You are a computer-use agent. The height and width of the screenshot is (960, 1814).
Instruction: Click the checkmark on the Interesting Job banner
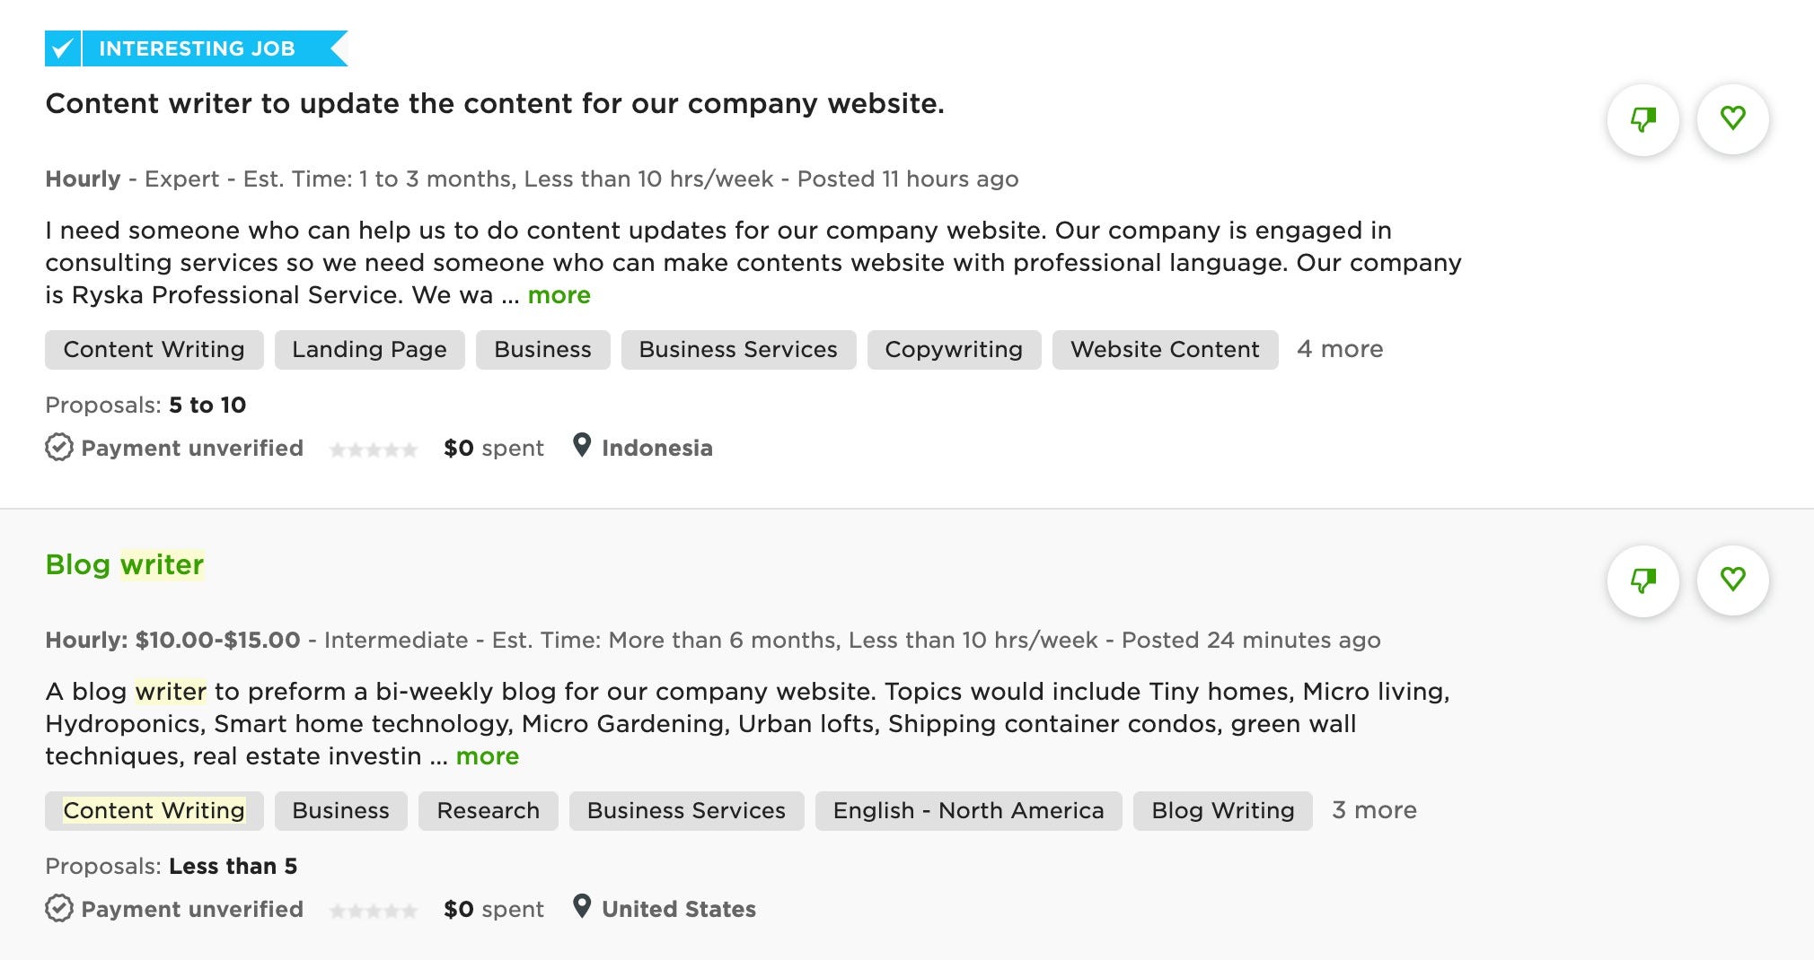(x=61, y=48)
